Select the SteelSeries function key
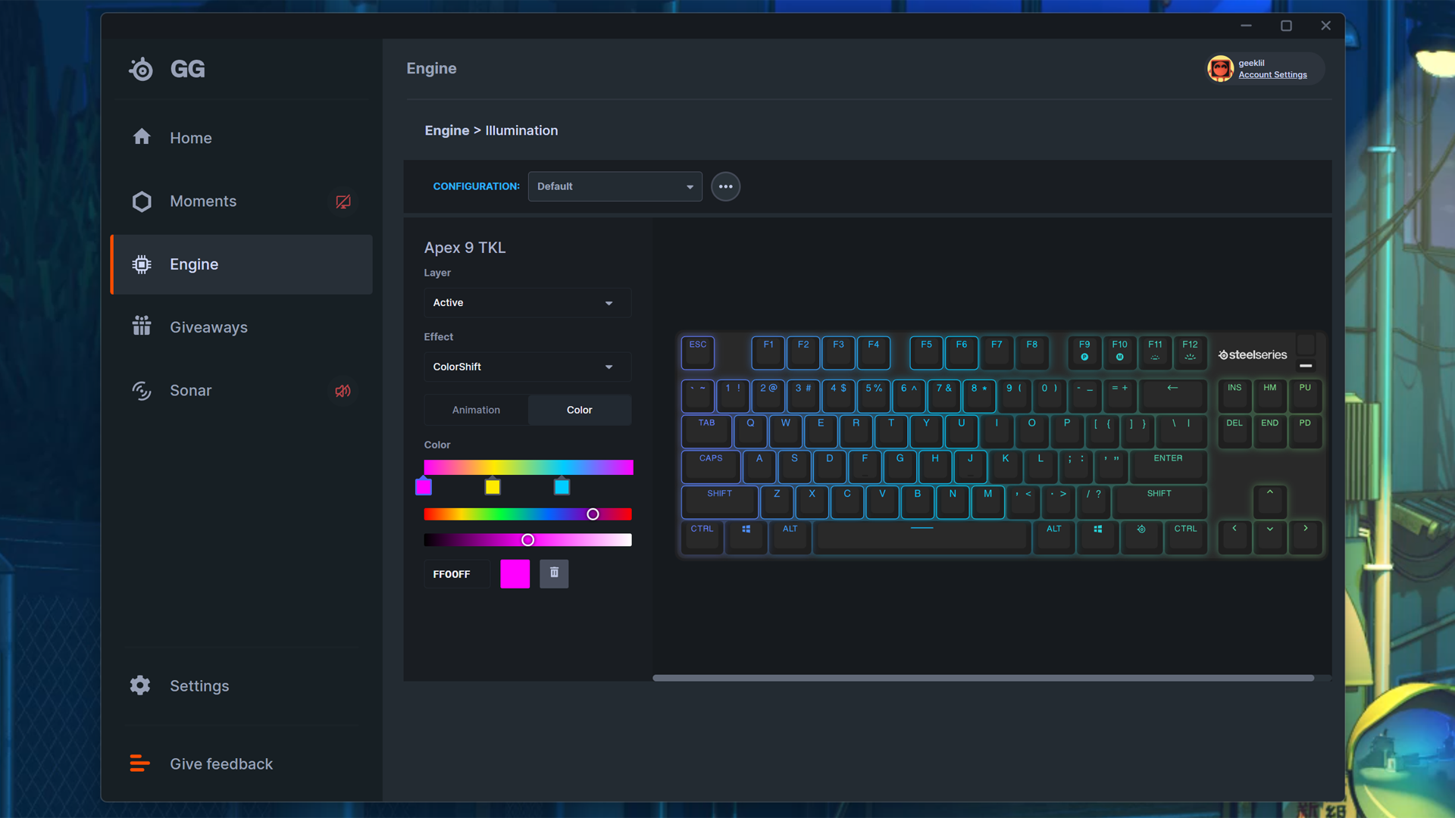Image resolution: width=1455 pixels, height=818 pixels. pos(1141,537)
